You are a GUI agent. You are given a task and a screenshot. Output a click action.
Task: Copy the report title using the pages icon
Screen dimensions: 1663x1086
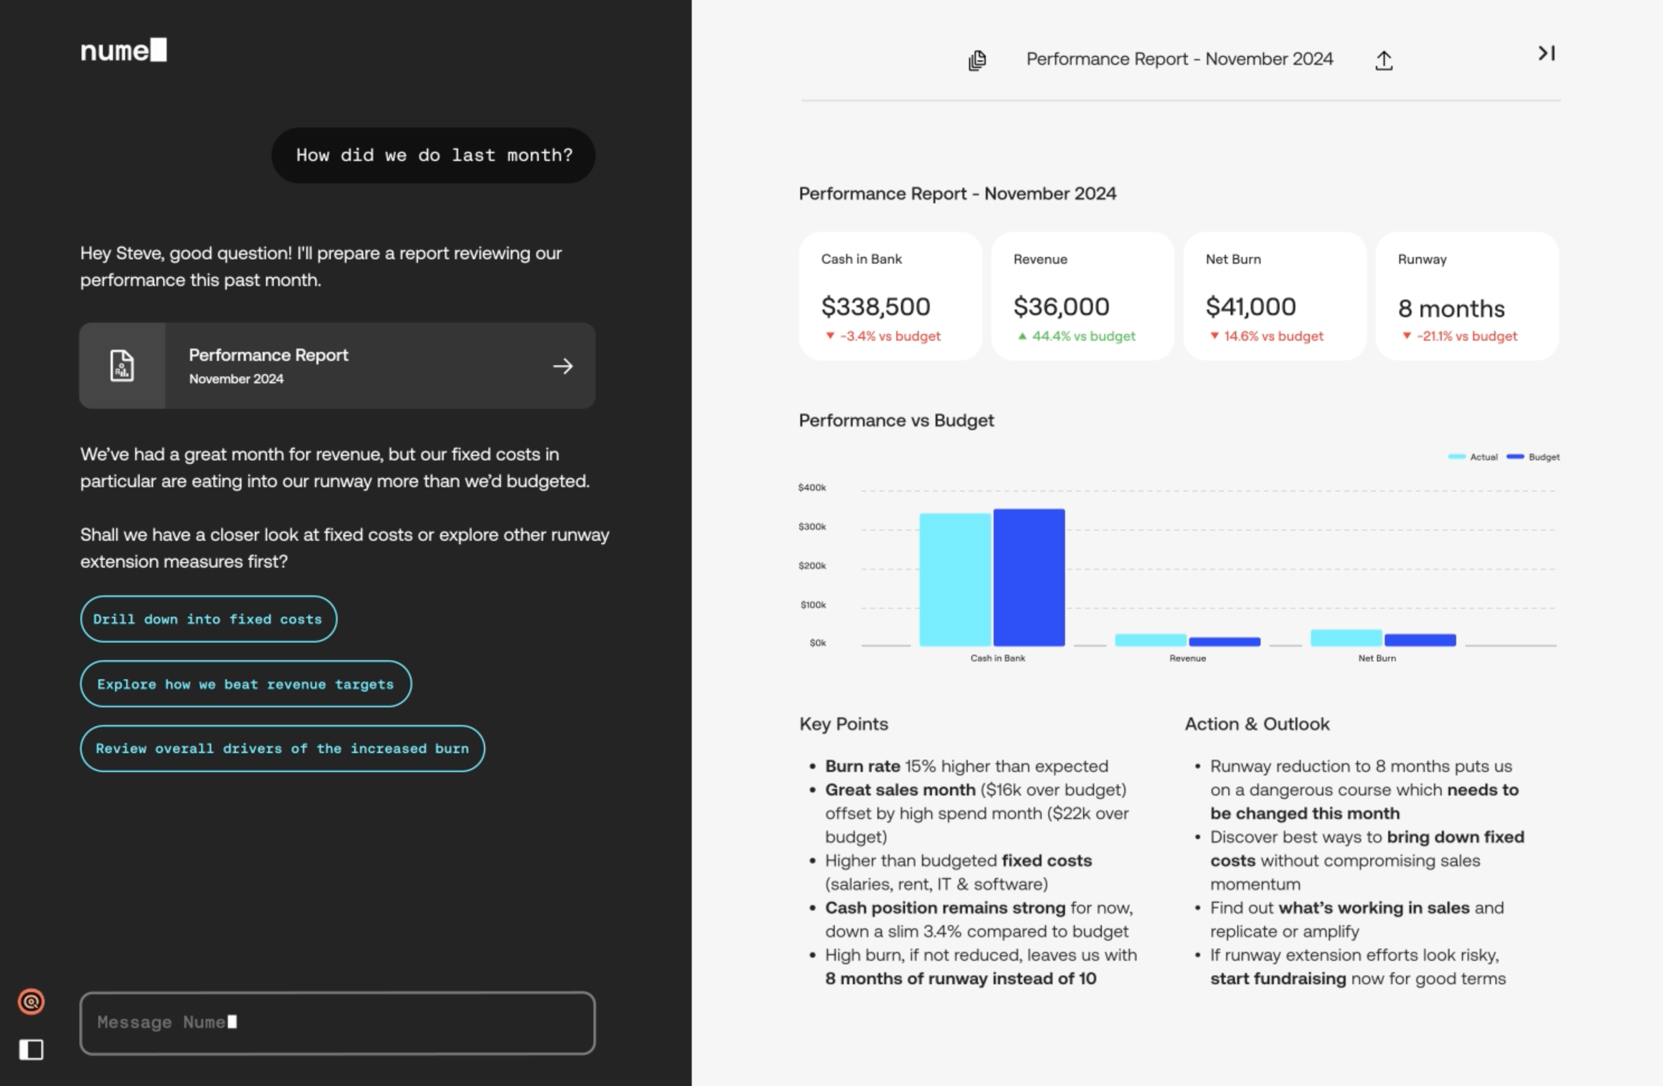[977, 60]
